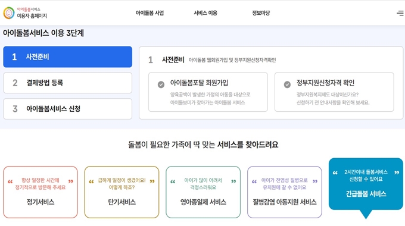Click text 아이돌보미가 찾아가는 아이돌봄 서비스
The height and width of the screenshot is (226, 405).
click(207, 103)
